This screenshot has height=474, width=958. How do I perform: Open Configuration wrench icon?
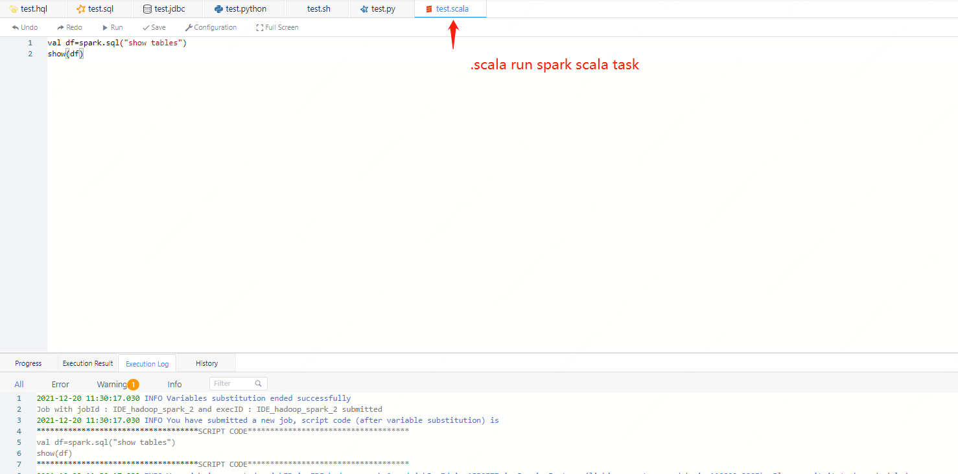point(189,28)
